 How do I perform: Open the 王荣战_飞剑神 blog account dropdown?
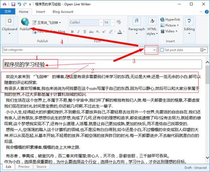(47, 22)
